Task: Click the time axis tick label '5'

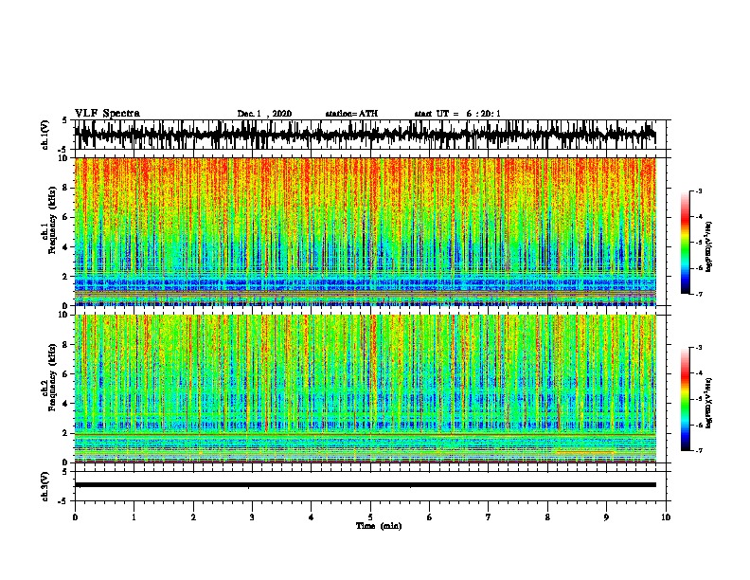Action: point(370,517)
